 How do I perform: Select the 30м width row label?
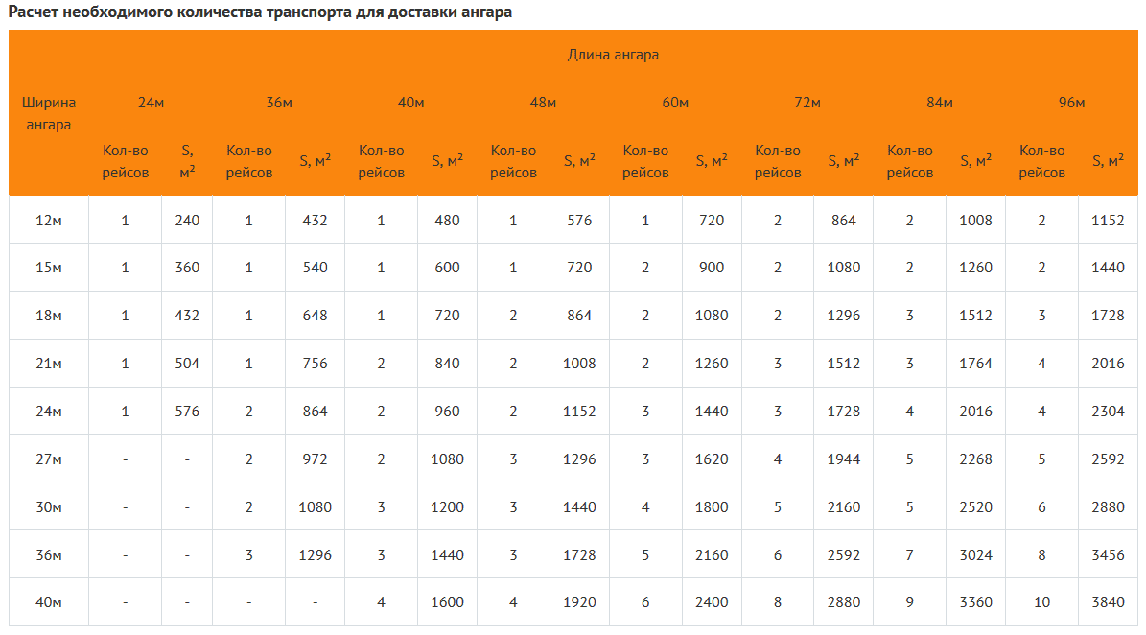click(x=49, y=507)
